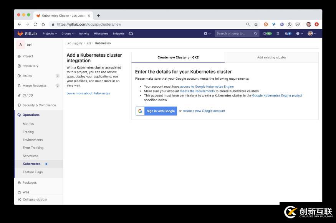Follow the create a new Google account link
This screenshot has height=223, width=336.
pos(204,111)
